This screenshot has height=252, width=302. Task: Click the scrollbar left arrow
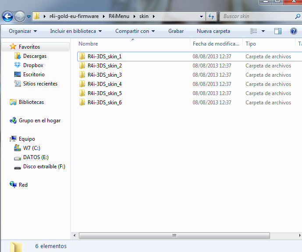(75, 235)
